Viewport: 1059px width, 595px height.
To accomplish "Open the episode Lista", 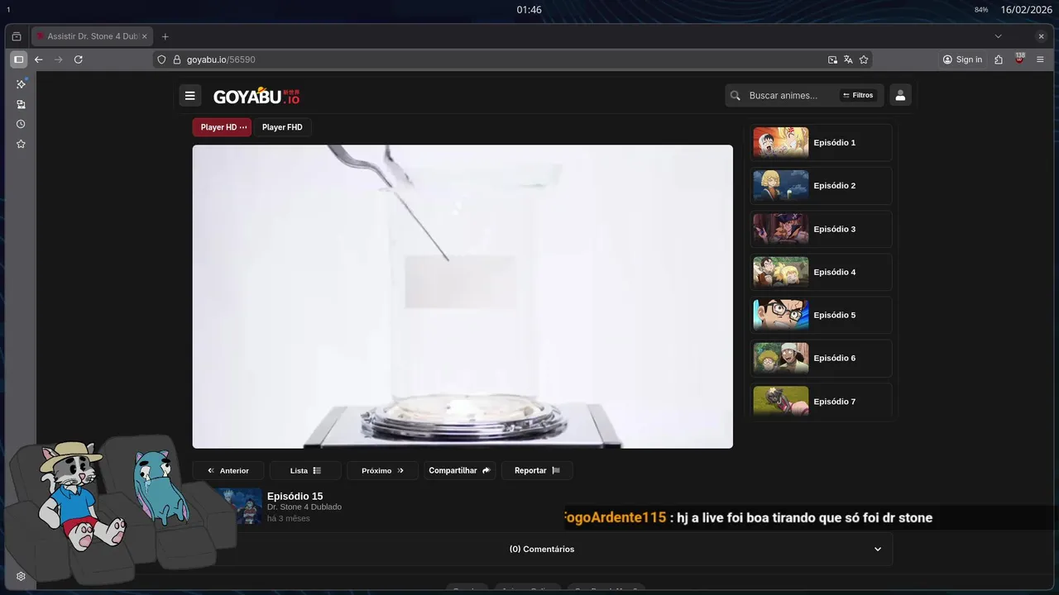I will (x=305, y=470).
